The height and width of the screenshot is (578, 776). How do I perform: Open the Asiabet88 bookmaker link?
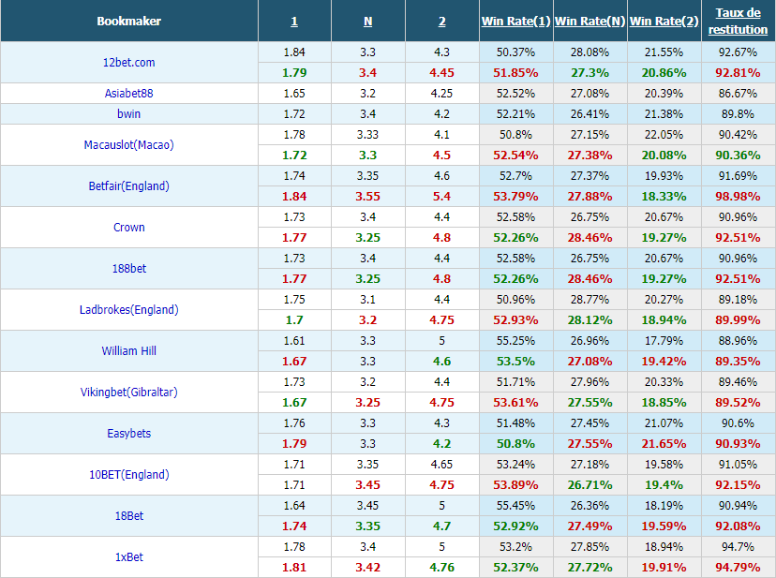(x=128, y=93)
